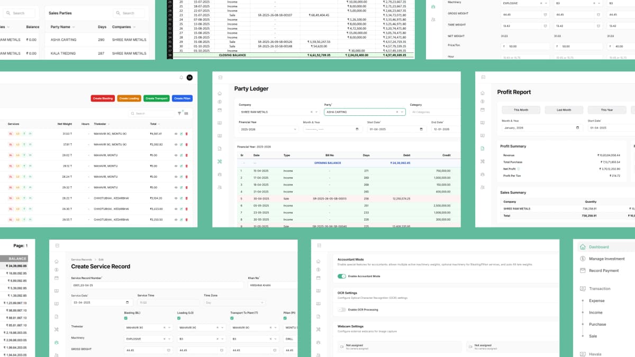This screenshot has height=357, width=635.
Task: Sort by Thekedar column in service records
Action: (101, 124)
